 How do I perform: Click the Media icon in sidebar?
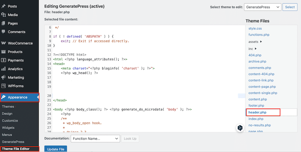[3, 15]
